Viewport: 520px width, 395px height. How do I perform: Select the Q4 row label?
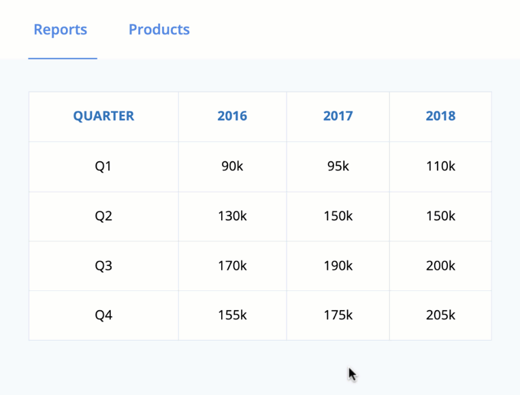(x=103, y=315)
